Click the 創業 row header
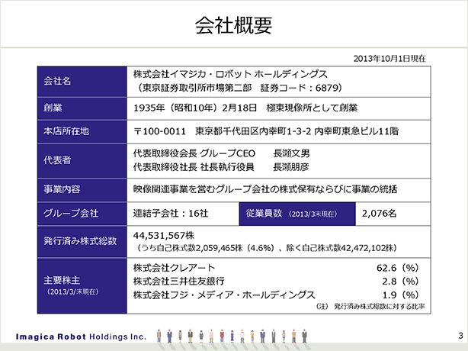The width and height of the screenshot is (468, 351). point(82,108)
